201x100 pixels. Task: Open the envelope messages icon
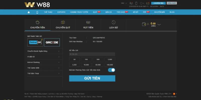pos(148,3)
